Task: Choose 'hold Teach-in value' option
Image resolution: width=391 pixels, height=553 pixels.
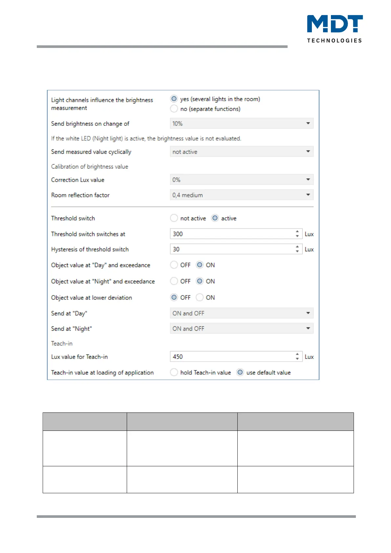Action: (174, 372)
